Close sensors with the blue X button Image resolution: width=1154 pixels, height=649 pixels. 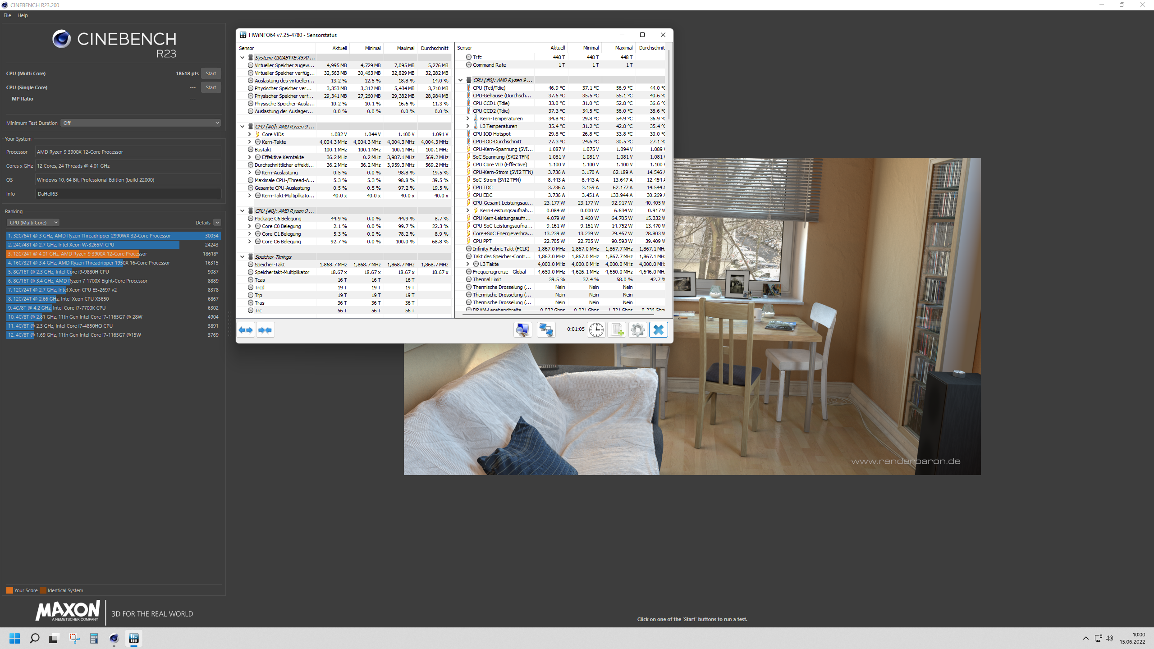click(658, 330)
